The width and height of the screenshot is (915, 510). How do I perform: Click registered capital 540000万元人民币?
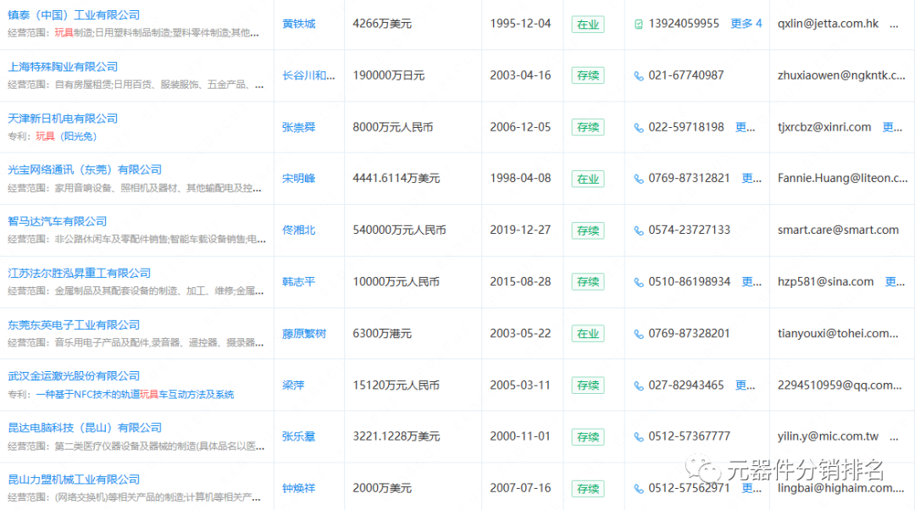click(399, 230)
